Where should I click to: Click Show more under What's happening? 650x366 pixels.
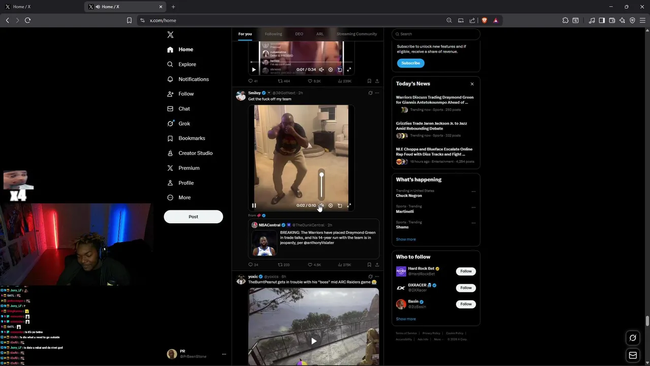[x=406, y=239]
